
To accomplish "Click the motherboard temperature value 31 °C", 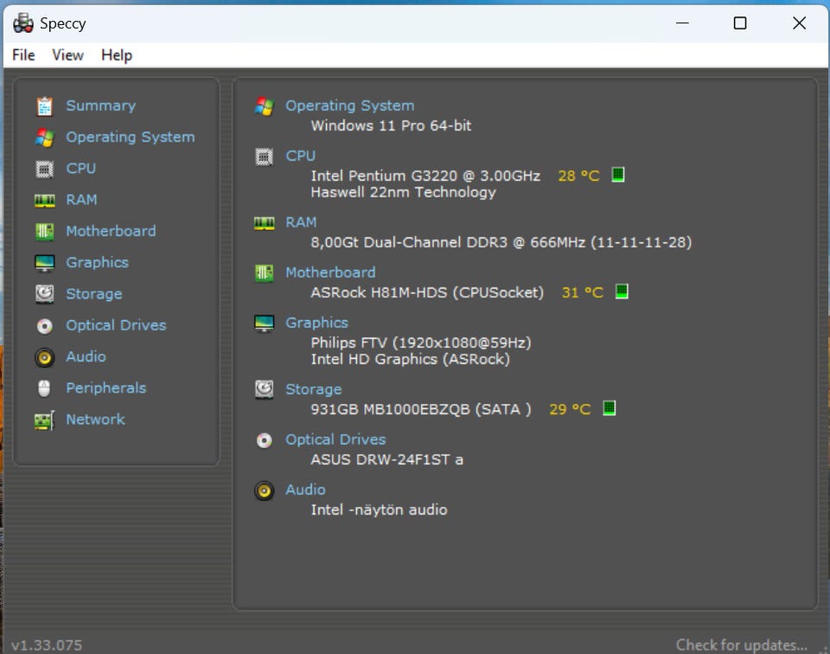I will click(582, 292).
